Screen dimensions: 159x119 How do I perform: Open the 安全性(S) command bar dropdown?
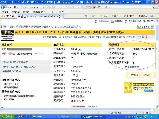130,16
